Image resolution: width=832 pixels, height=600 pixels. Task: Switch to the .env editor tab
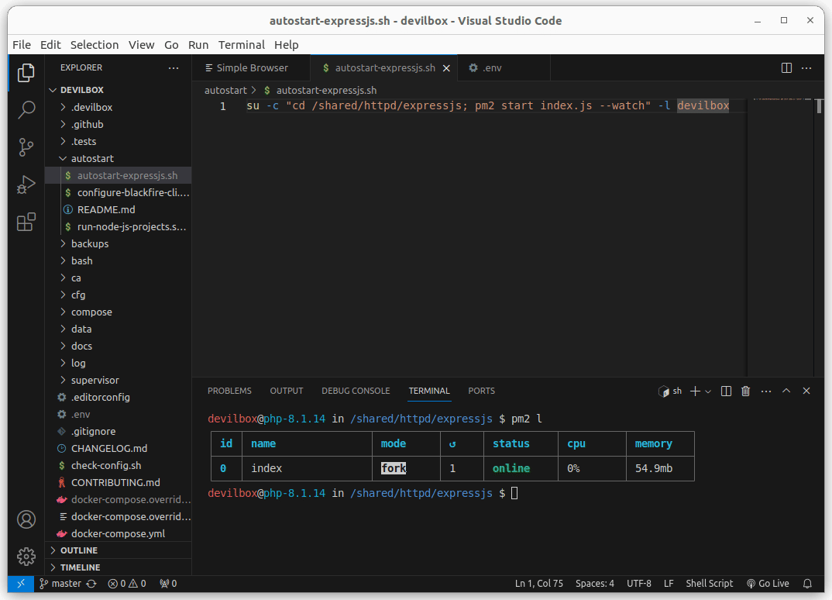click(x=491, y=68)
